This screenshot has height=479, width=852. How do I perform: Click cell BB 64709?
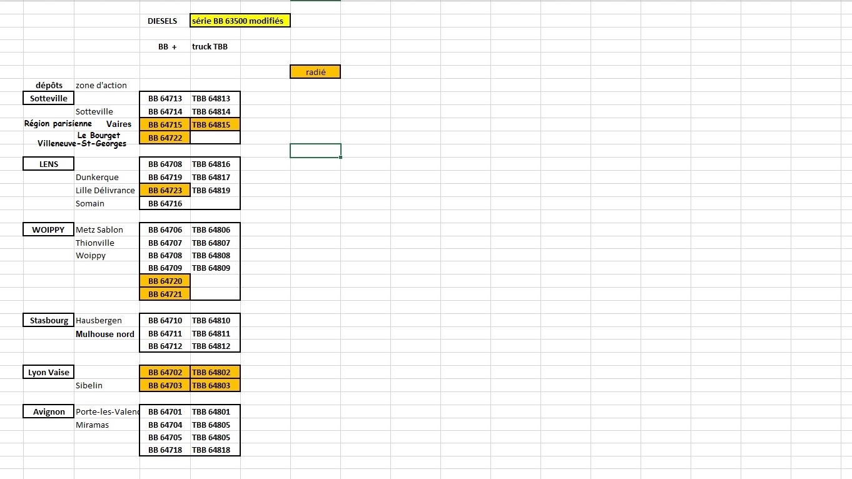click(165, 268)
